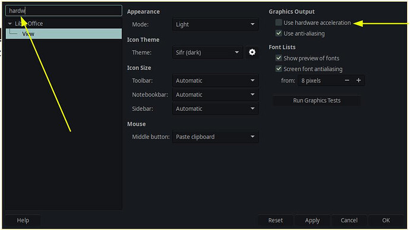
Task: Click the icon theme gear button
Action: pos(252,52)
